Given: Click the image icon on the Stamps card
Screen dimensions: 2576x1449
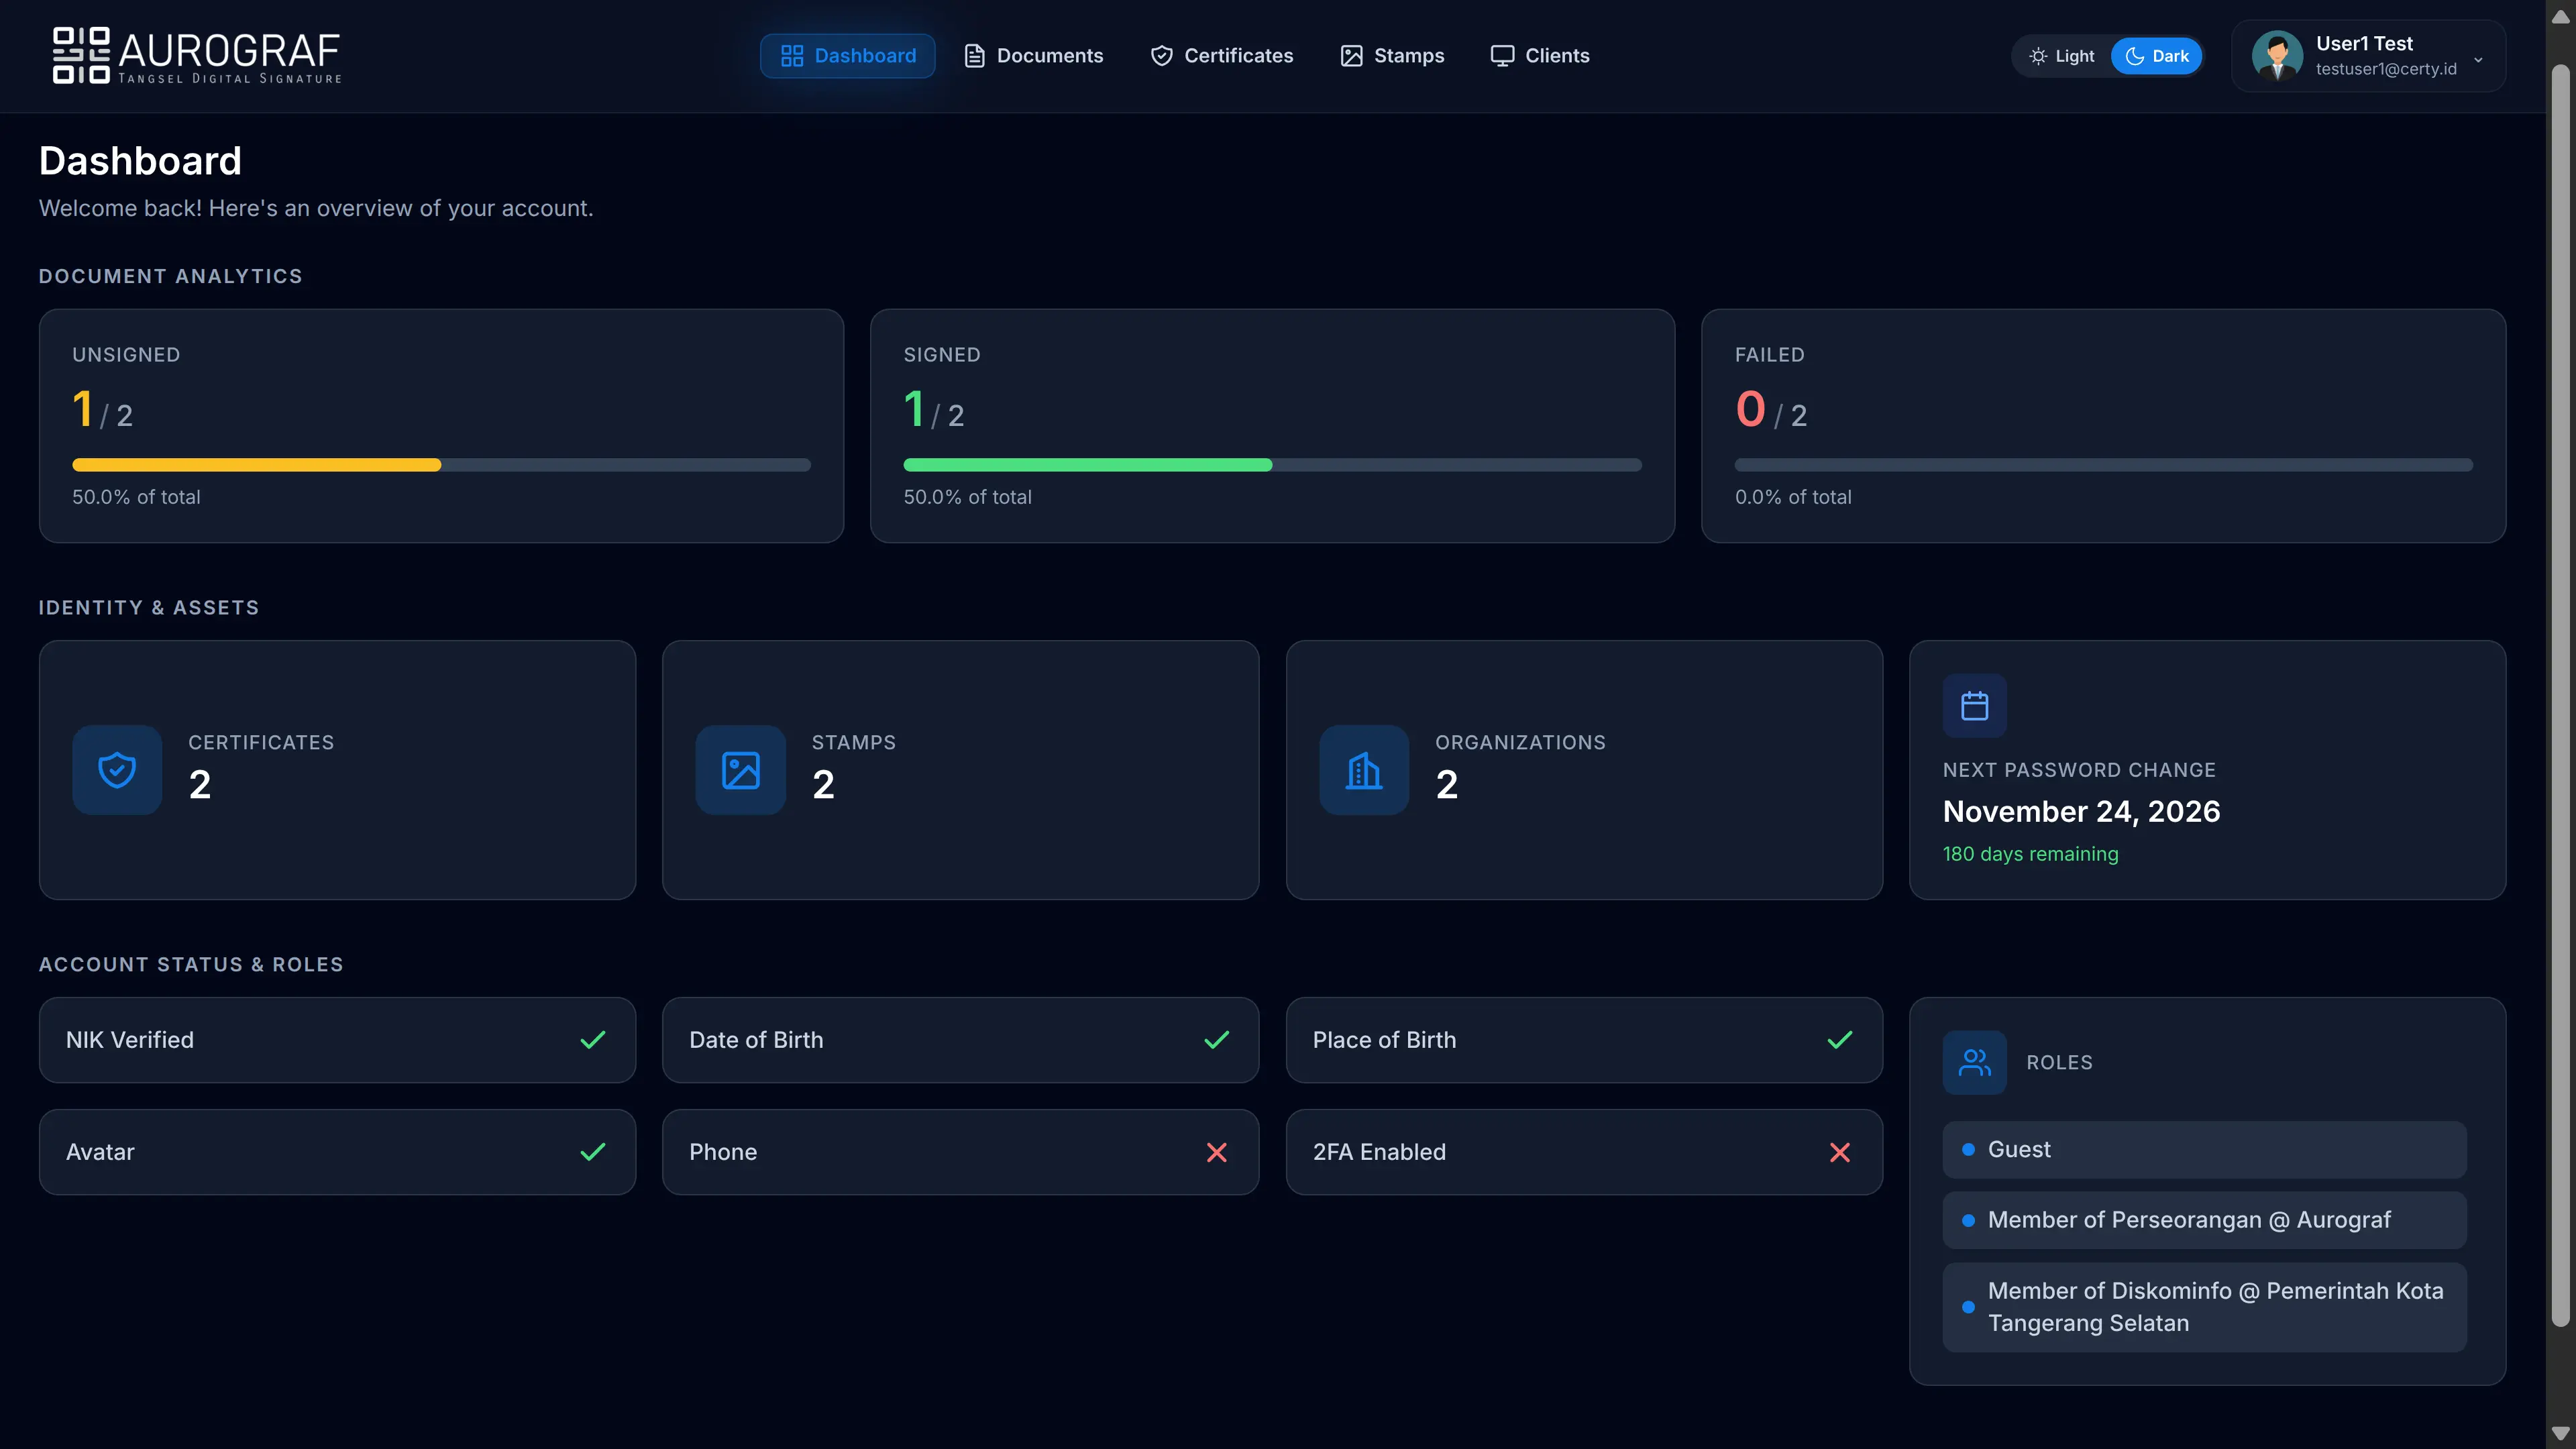Looking at the screenshot, I should pos(741,770).
